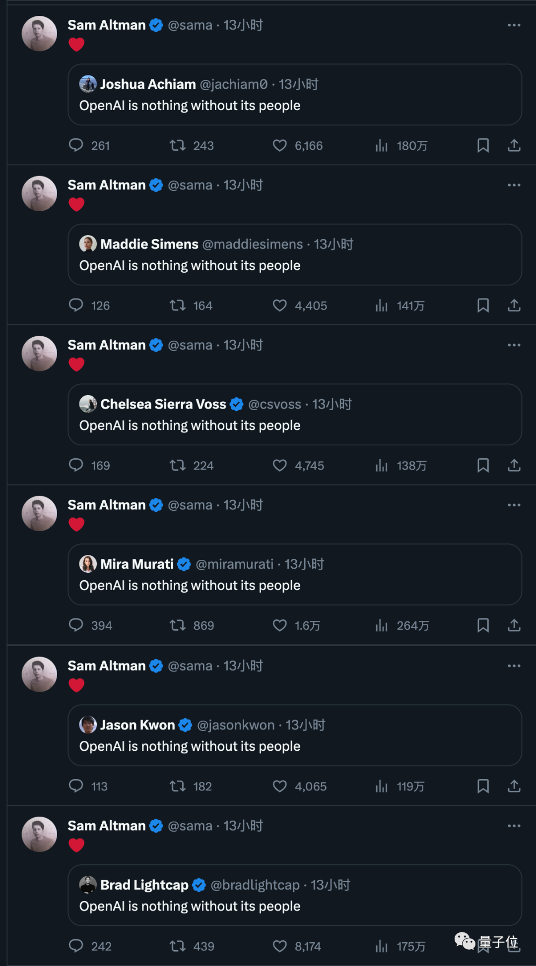Share the Maddie Simens quote post
This screenshot has width=536, height=966.
514,305
